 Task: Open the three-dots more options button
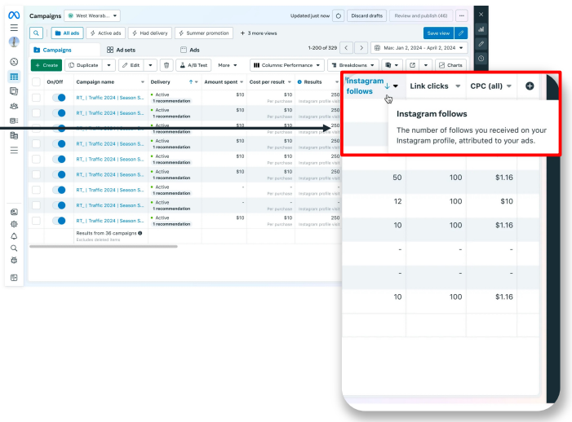point(462,16)
